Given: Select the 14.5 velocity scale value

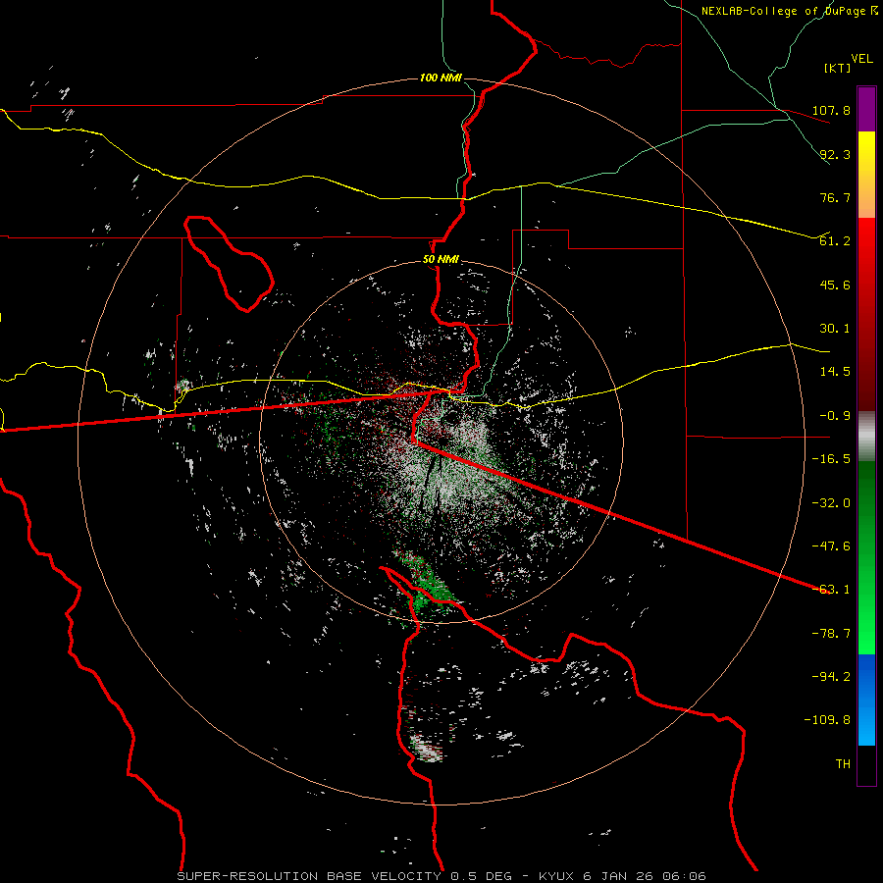Looking at the screenshot, I should pyautogui.click(x=835, y=372).
